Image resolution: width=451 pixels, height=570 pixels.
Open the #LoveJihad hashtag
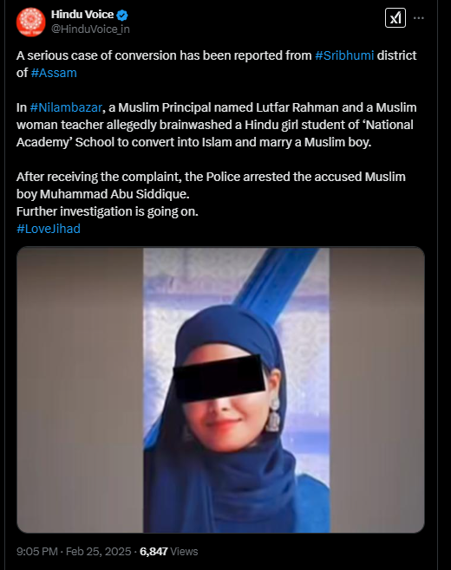tap(49, 229)
